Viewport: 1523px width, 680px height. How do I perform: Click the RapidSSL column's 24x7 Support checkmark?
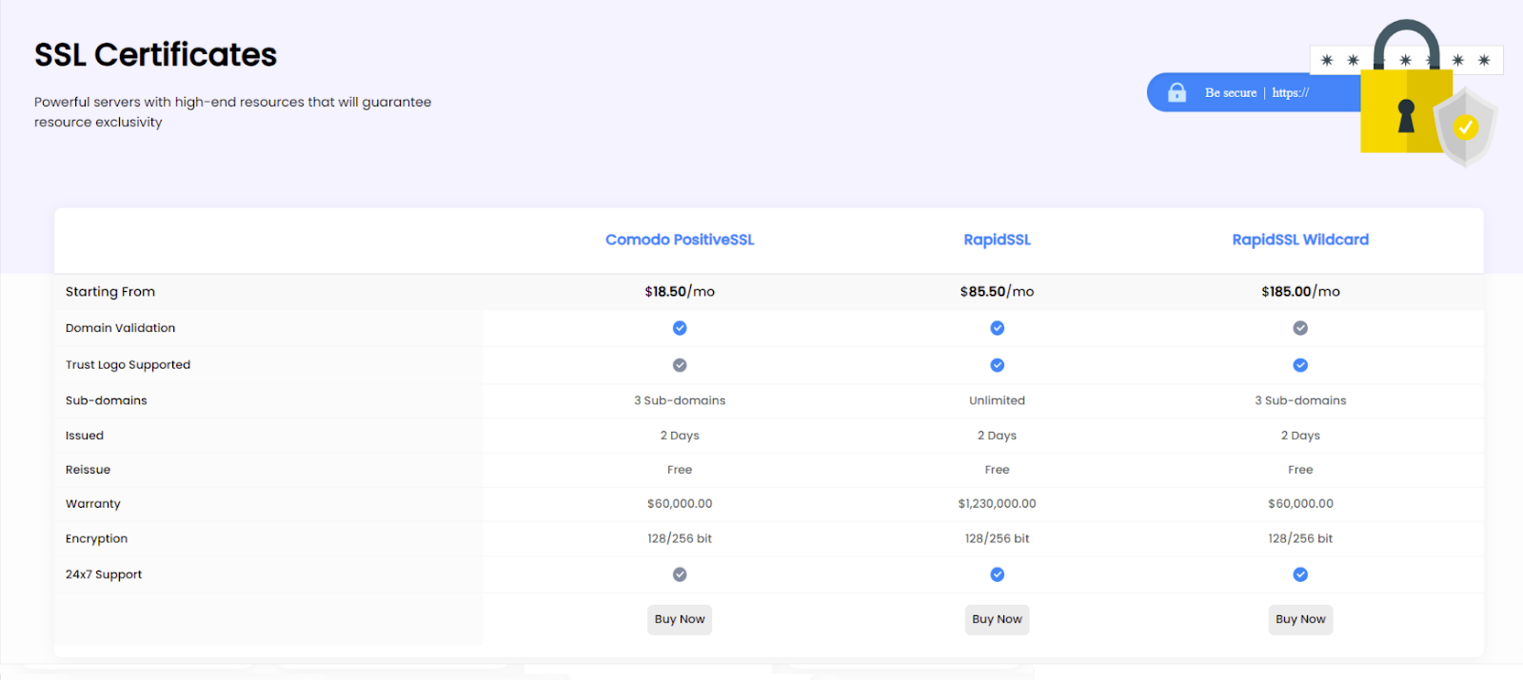997,574
